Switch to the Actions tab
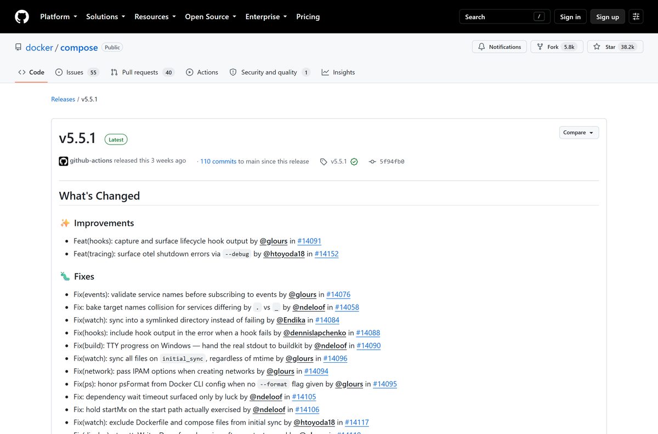The height and width of the screenshot is (434, 658). tap(202, 72)
